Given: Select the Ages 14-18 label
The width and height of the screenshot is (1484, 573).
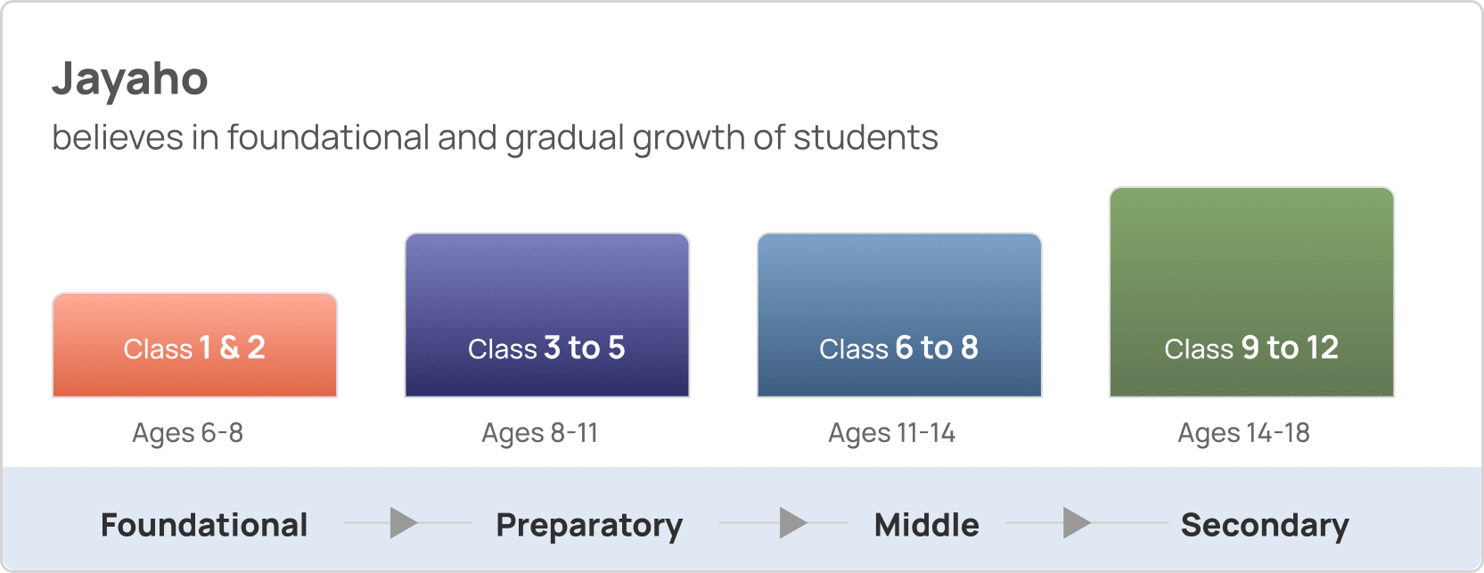Looking at the screenshot, I should pos(1243,433).
